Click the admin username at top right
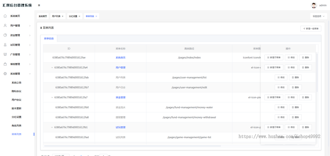This screenshot has height=156, width=330. pyautogui.click(x=323, y=5)
